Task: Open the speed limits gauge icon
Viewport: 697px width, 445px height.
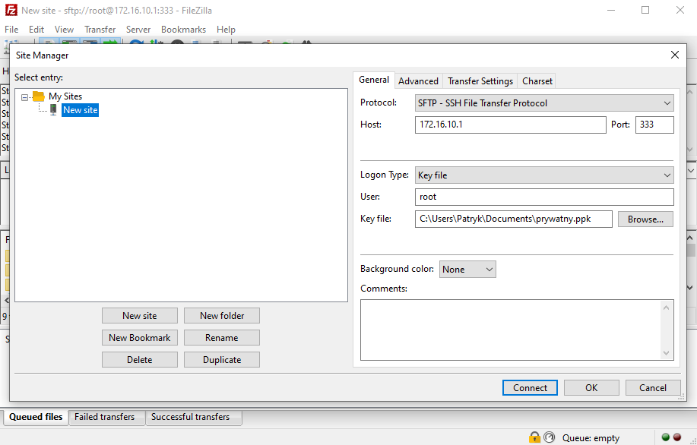Action: (x=550, y=437)
